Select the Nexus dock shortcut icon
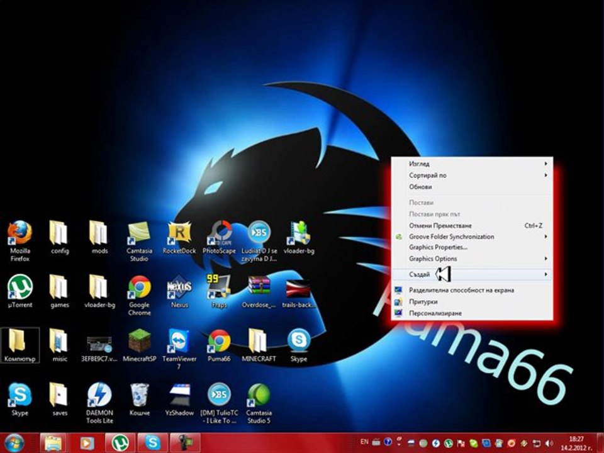The height and width of the screenshot is (453, 604). pos(179,291)
